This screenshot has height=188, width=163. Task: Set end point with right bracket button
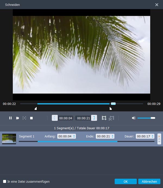coord(94,118)
